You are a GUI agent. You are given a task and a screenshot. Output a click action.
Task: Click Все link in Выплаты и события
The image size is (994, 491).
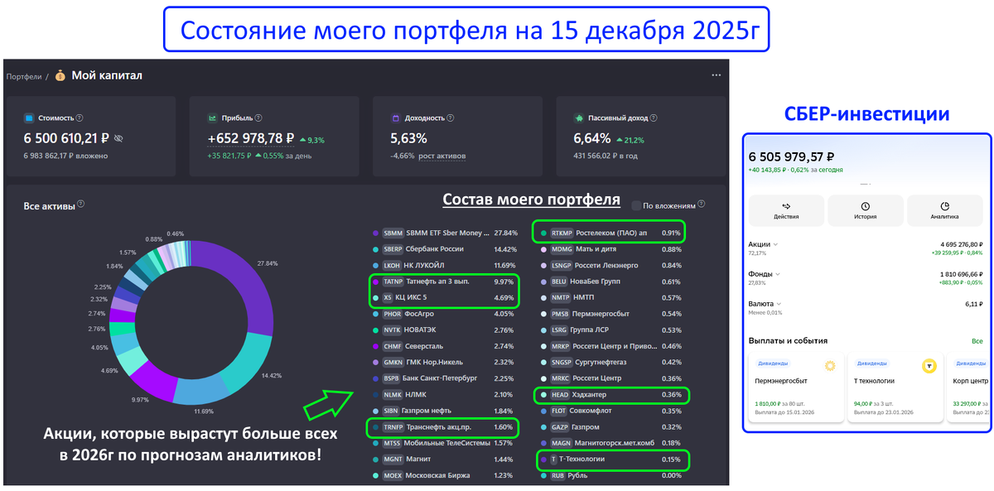click(977, 341)
